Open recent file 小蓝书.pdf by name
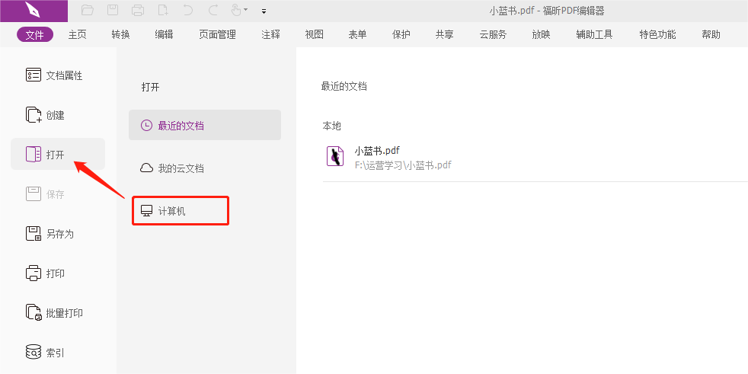Screen dimensions: 748x374 (377, 152)
